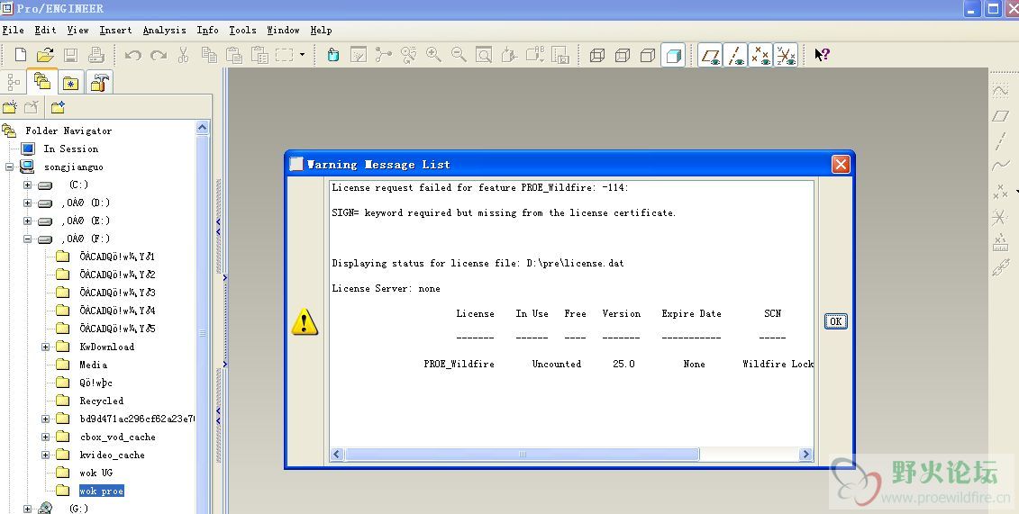
Task: Expand the cbox_vod_cache folder
Action: [x=45, y=437]
